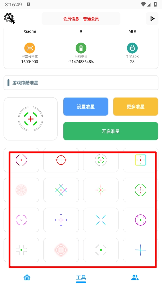This screenshot has height=289, width=162.
Task: Select the red circle crosshair with cross lines
Action: (x=61, y=160)
